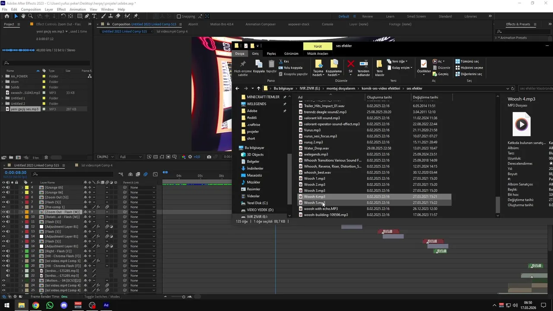Open the Graph Editor in the timeline
Viewport: 553px width, 311px height.
[x=156, y=174]
